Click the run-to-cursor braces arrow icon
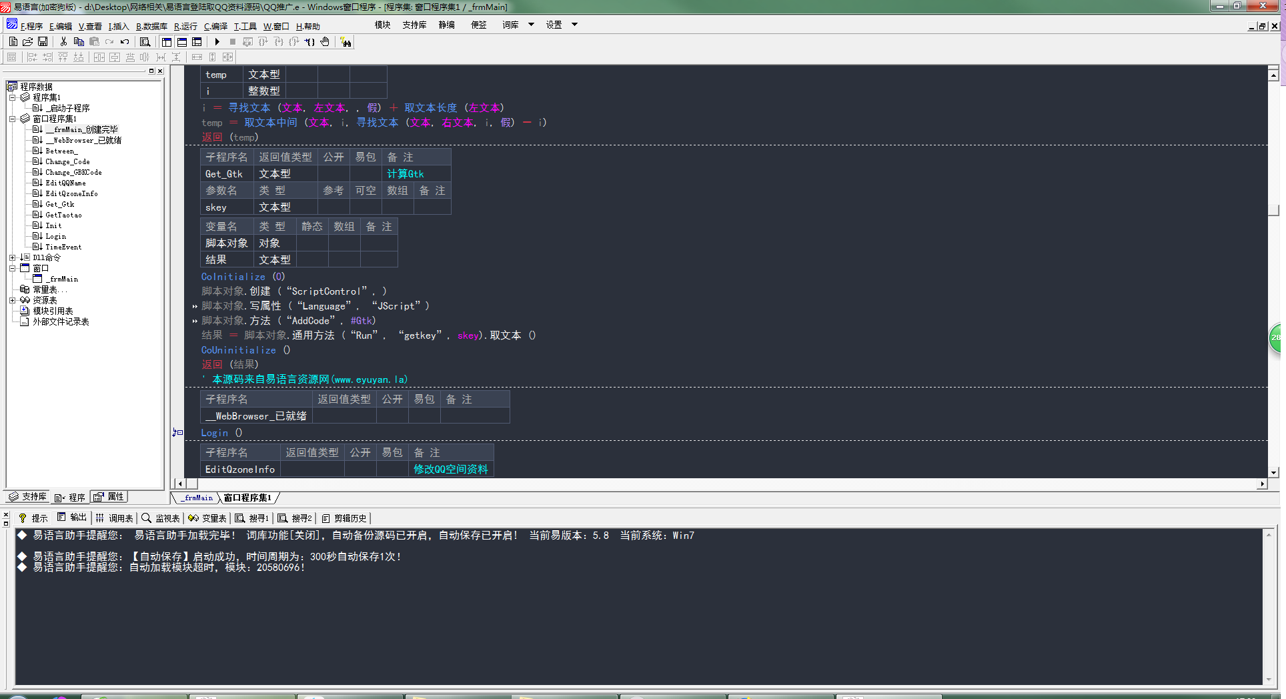The height and width of the screenshot is (699, 1286). click(x=309, y=41)
